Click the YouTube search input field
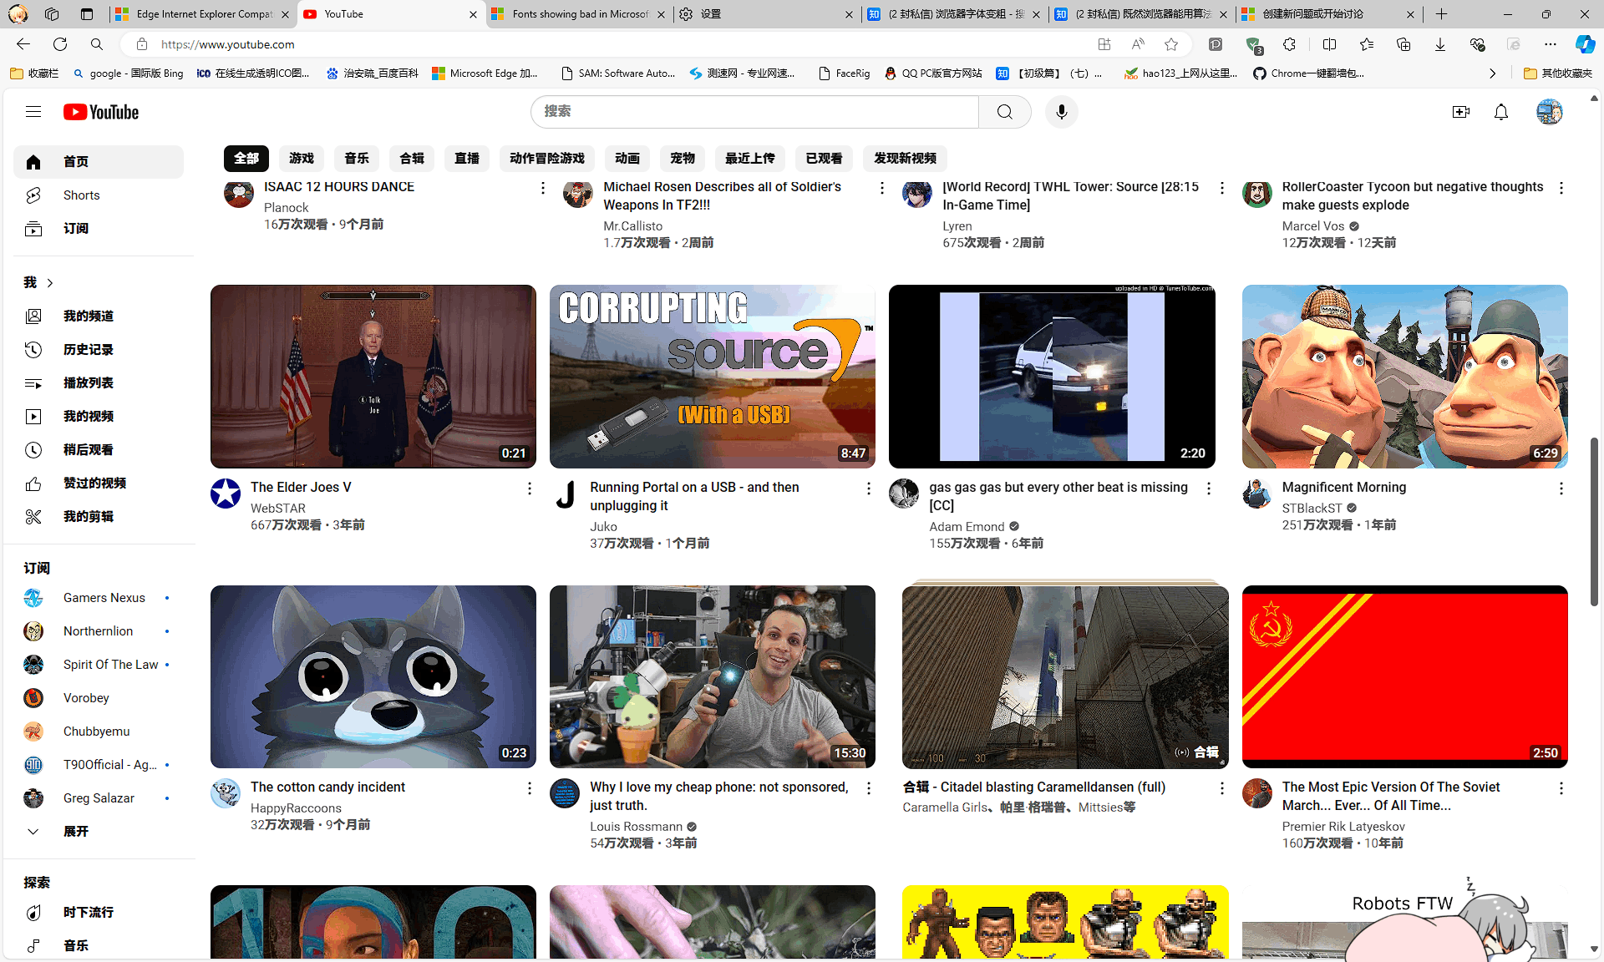Screen dimensions: 1604x962 point(752,112)
